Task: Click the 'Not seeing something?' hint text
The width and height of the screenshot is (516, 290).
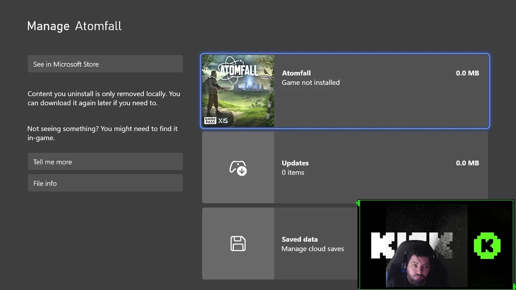Action: pyautogui.click(x=102, y=133)
